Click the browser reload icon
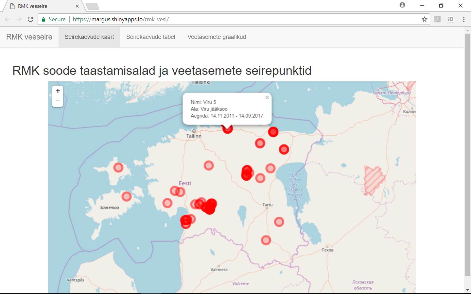This screenshot has height=294, width=471. click(30, 19)
